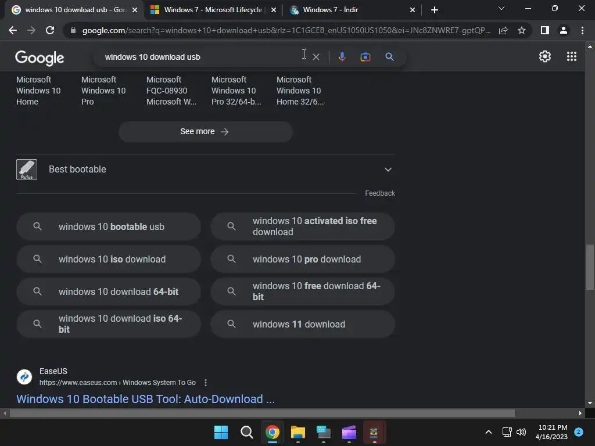Pick windows 10 download iso 64-bit suggestion

click(109, 324)
